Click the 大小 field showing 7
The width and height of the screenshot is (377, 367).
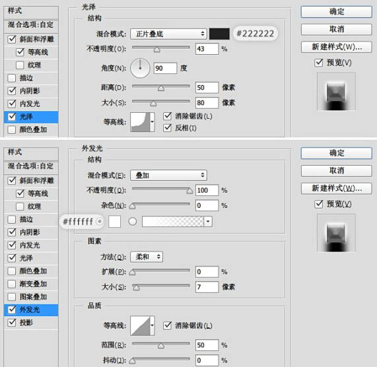click(207, 287)
